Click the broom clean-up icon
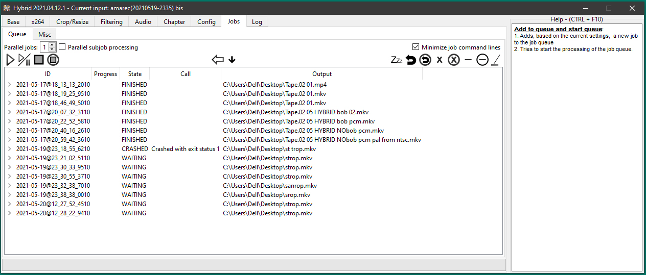The height and width of the screenshot is (275, 646). (x=495, y=60)
